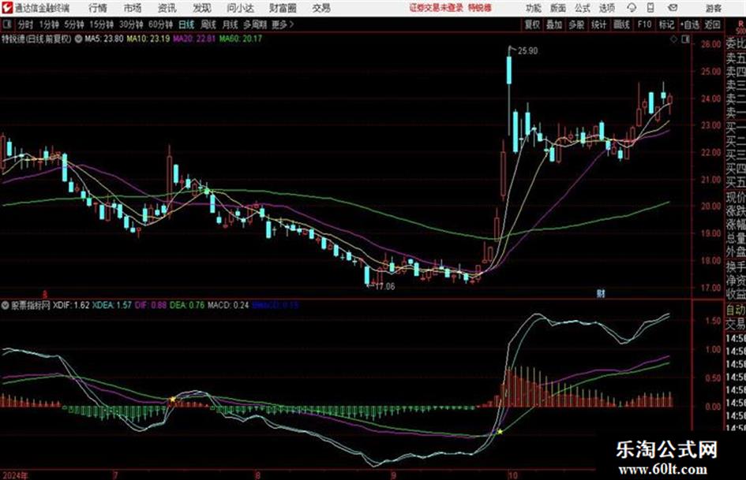Viewport: 746px width, 480px height.
Task: Expand the 更多 periods list
Action: pyautogui.click(x=283, y=24)
